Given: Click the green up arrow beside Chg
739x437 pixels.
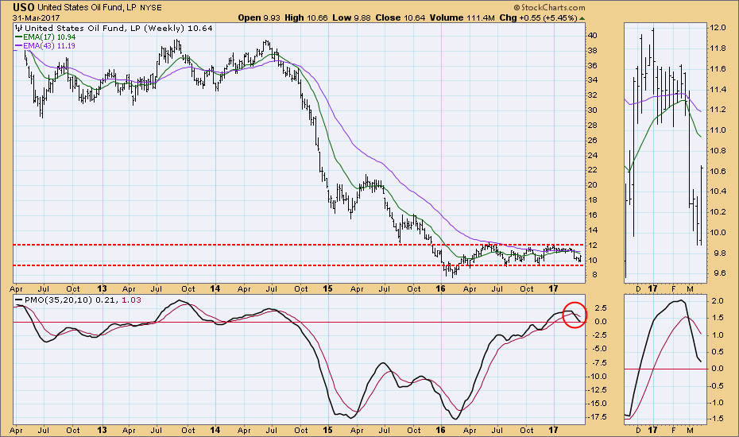Looking at the screenshot, I should 582,17.
